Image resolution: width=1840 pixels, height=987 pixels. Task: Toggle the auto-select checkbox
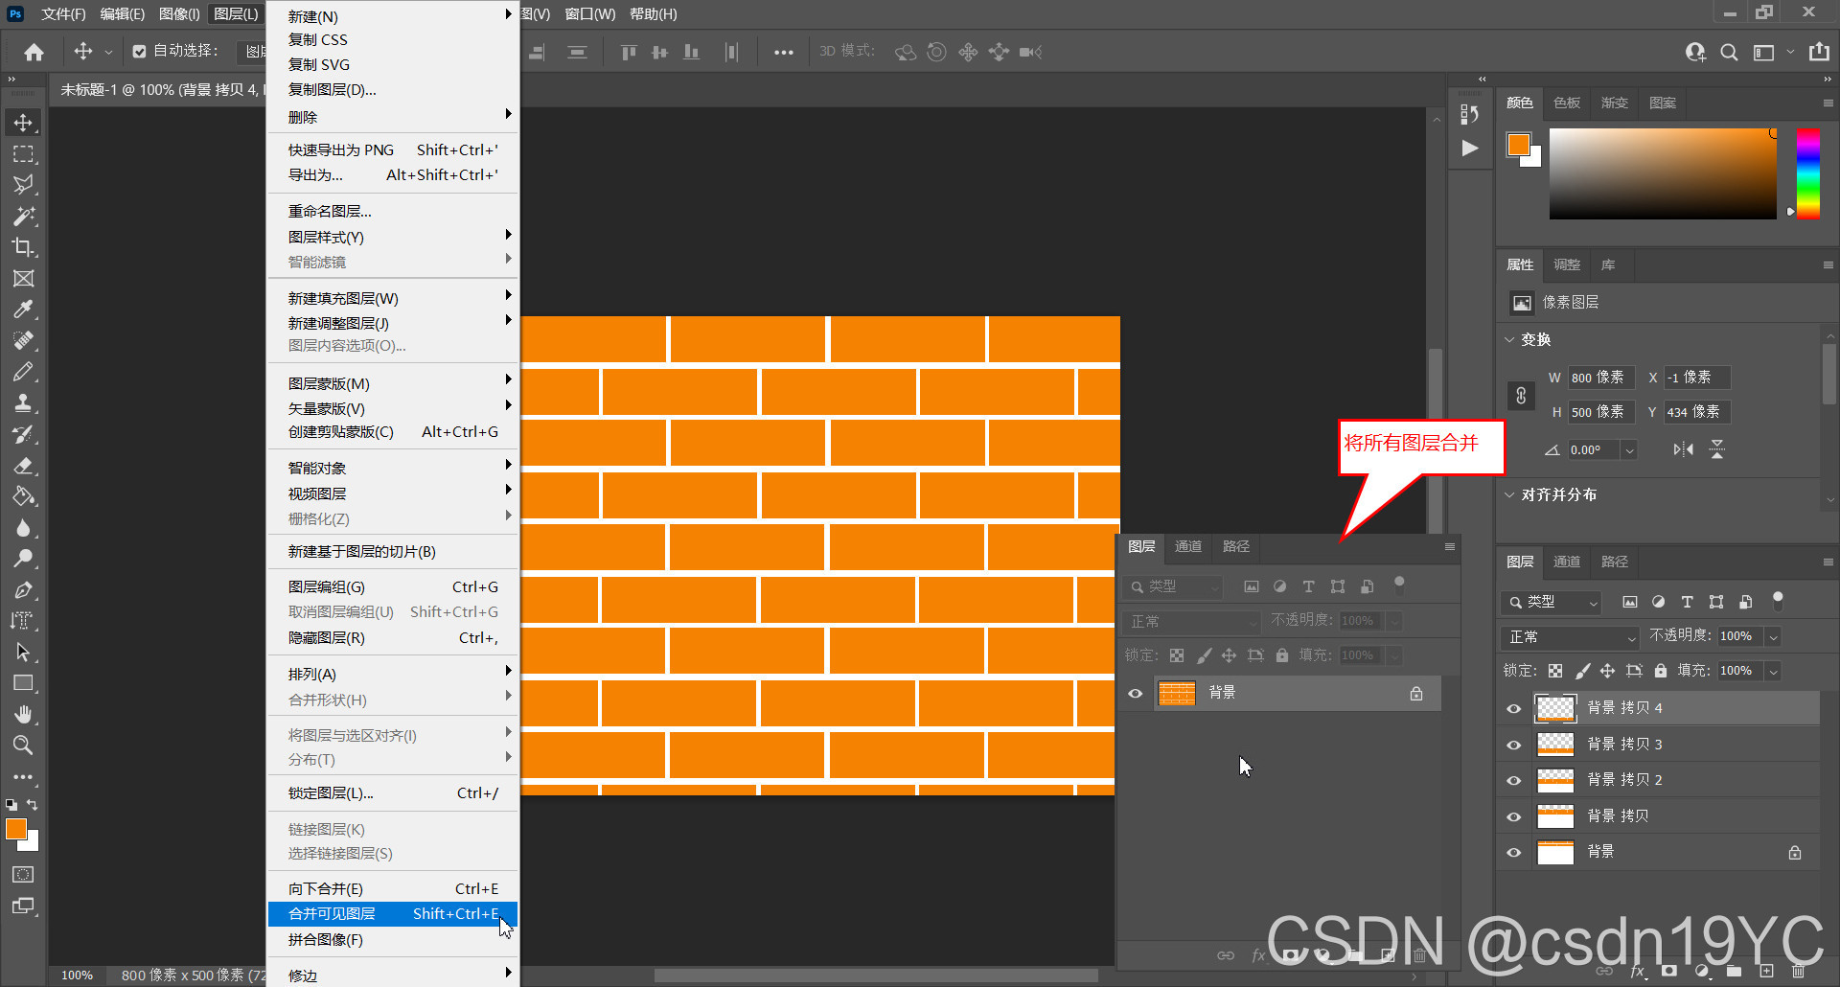(x=140, y=52)
